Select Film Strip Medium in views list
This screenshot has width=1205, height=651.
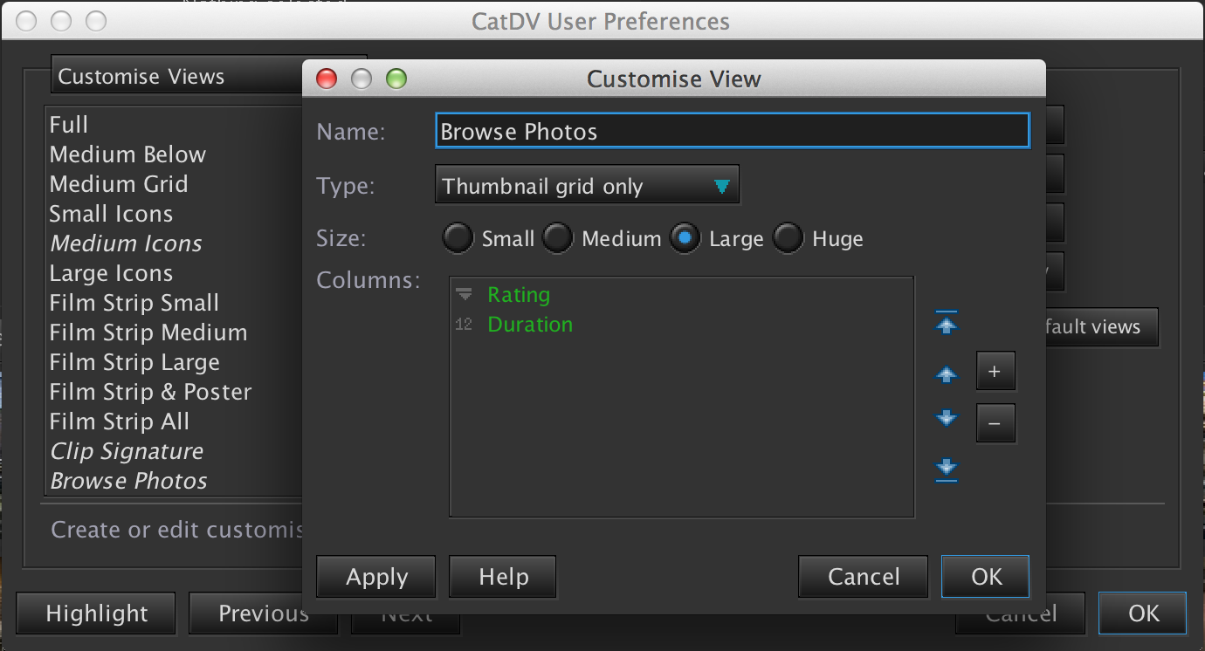click(148, 332)
